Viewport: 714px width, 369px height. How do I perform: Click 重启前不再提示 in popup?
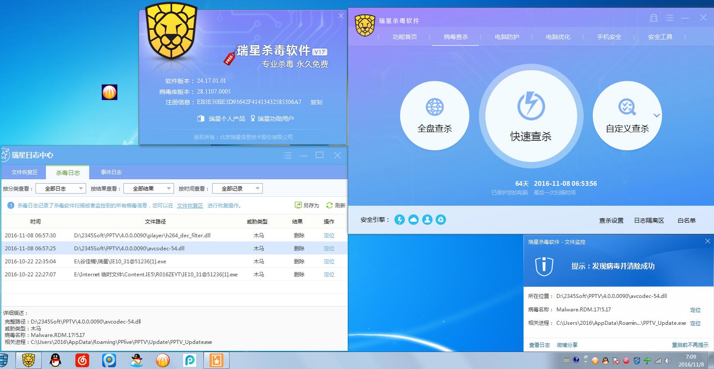pyautogui.click(x=690, y=345)
